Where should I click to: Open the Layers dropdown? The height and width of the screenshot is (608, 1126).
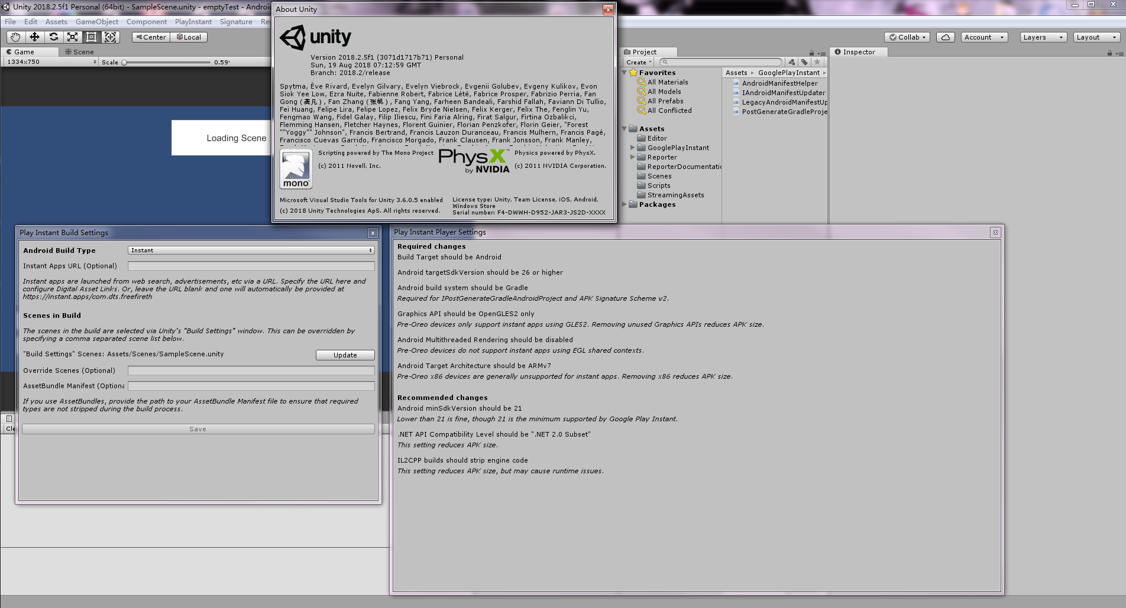point(1044,37)
